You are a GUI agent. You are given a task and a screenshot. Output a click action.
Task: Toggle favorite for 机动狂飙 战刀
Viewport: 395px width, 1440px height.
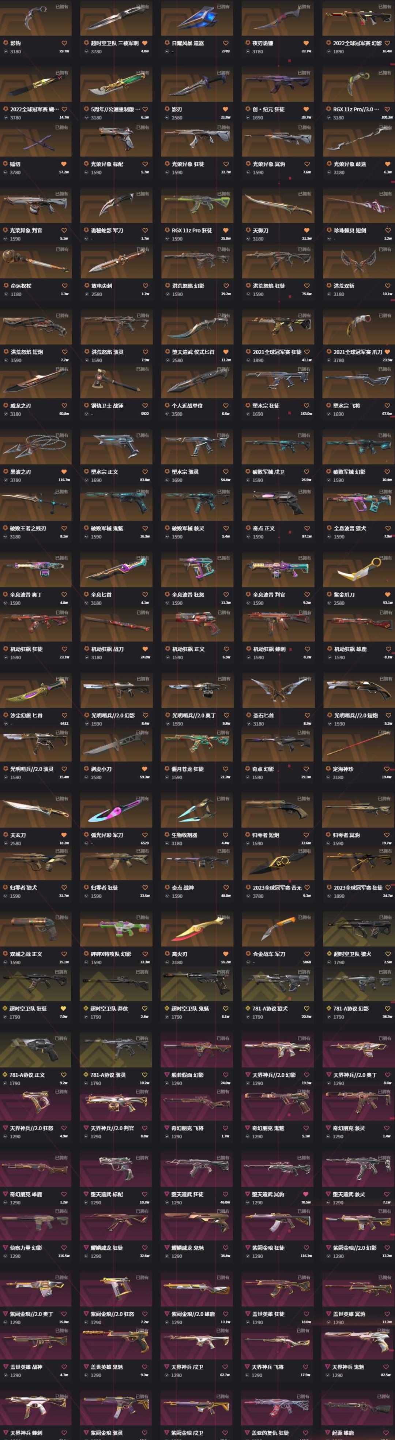[145, 649]
